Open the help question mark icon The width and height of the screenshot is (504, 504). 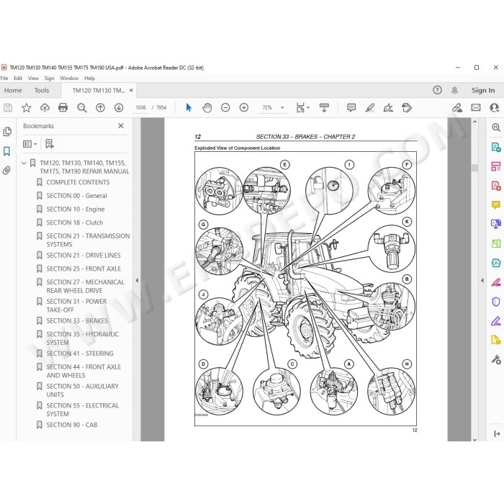click(437, 90)
